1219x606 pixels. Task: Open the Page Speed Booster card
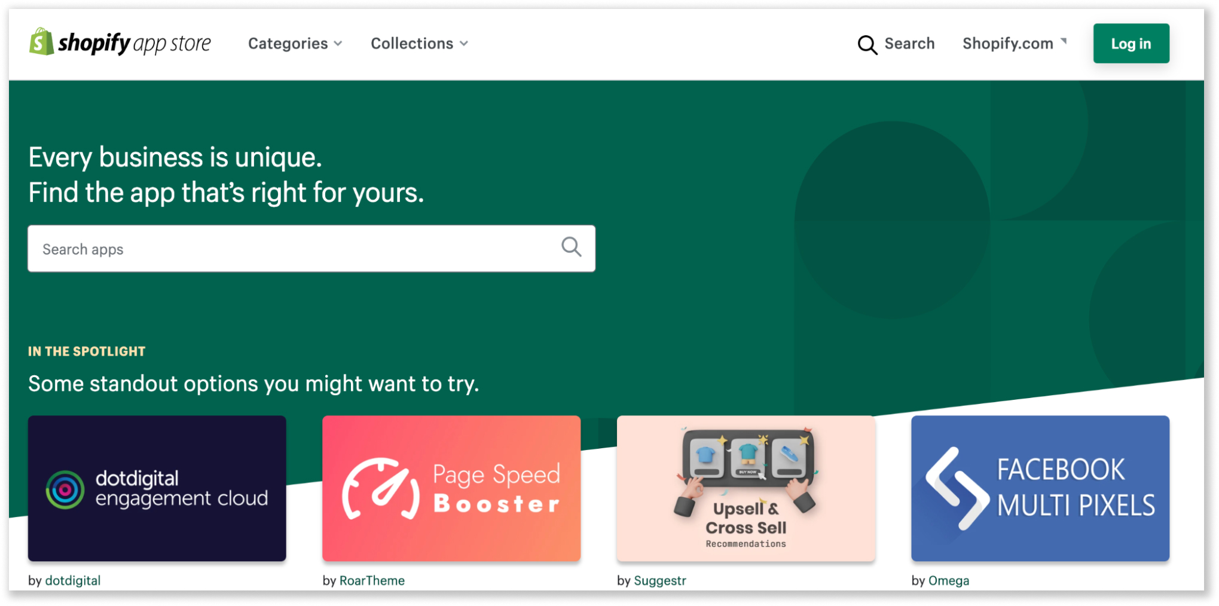tap(451, 488)
